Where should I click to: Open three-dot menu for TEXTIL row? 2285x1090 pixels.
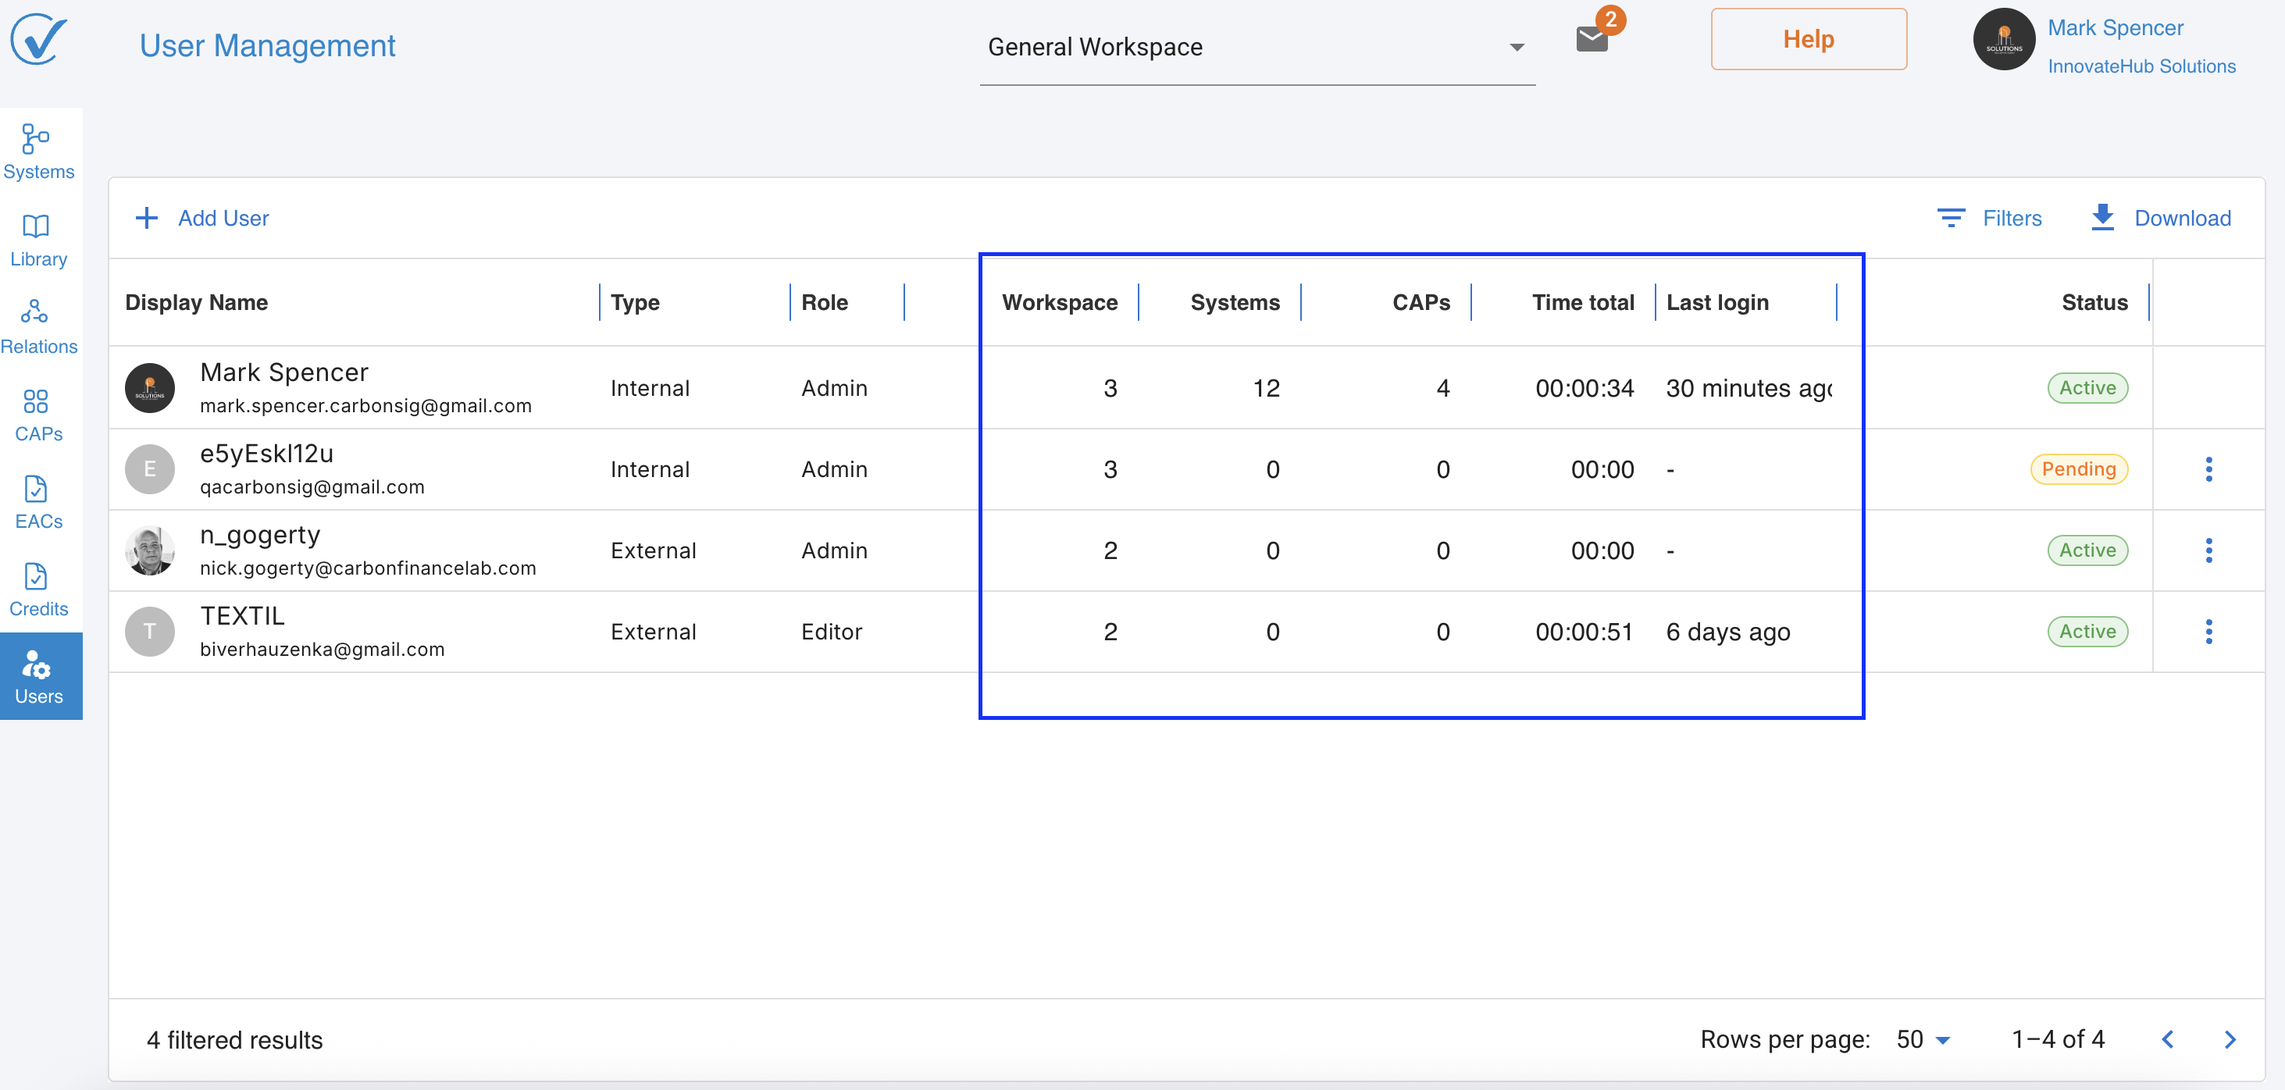click(x=2208, y=632)
